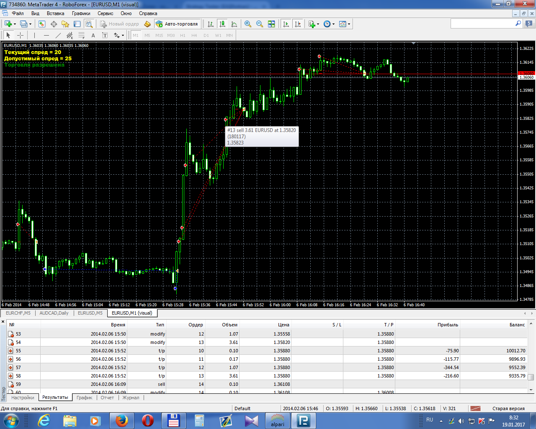Toggle the Terminal panel icon

coord(77,24)
